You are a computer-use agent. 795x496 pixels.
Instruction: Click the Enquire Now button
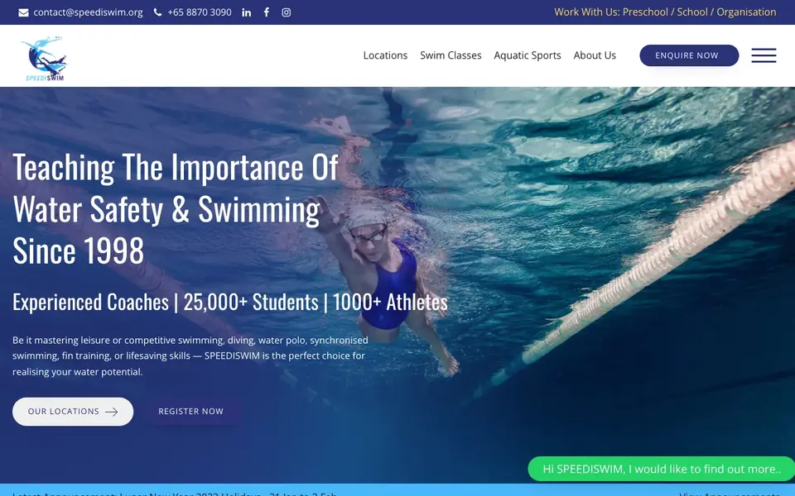689,55
